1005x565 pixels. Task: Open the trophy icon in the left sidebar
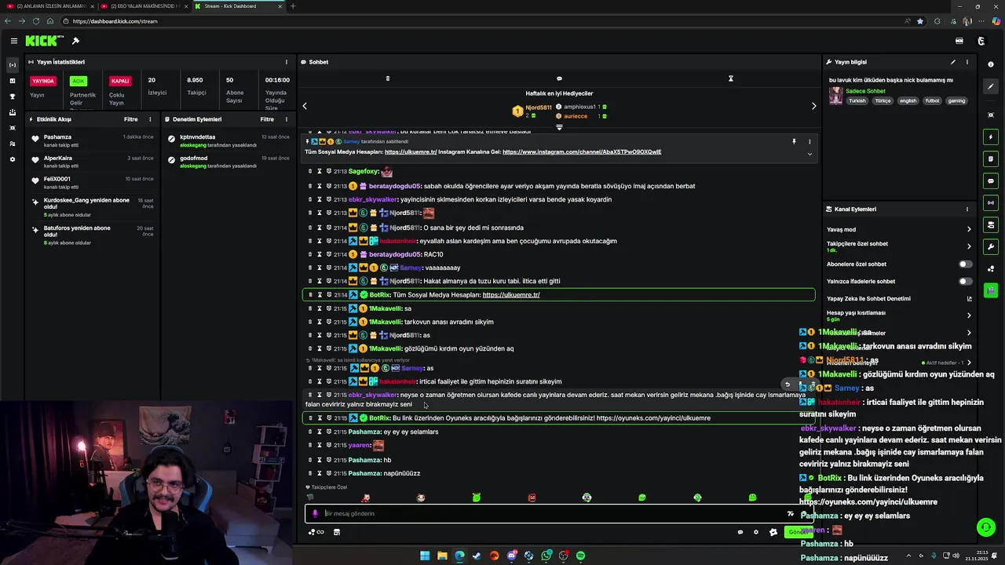[12, 97]
